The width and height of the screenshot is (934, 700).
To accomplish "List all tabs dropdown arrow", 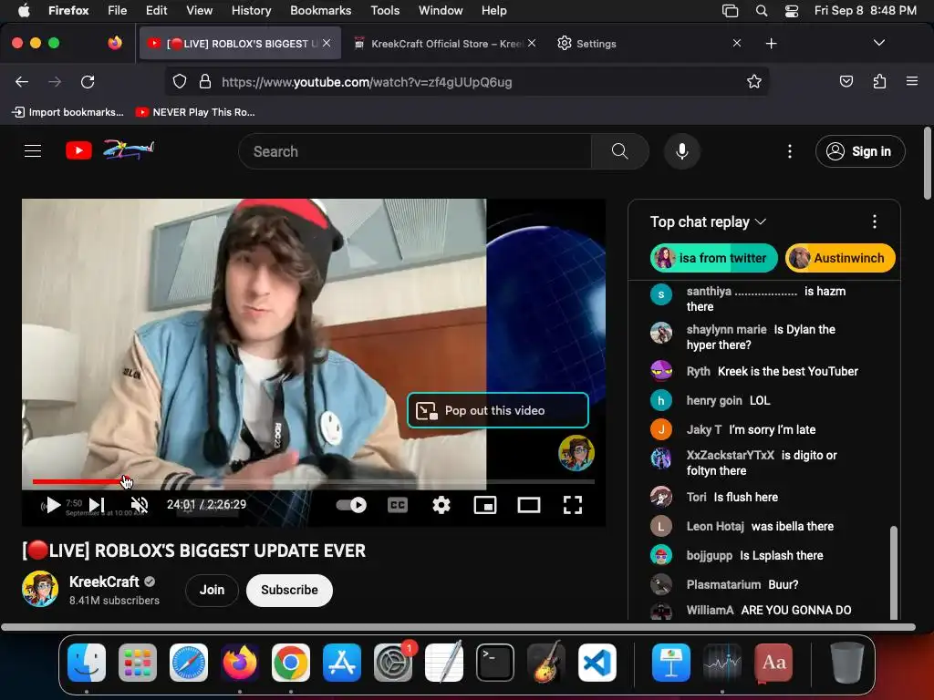I will [878, 43].
